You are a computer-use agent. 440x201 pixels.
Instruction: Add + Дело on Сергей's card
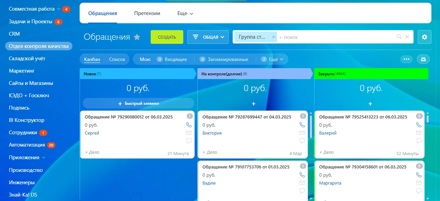tap(92, 152)
